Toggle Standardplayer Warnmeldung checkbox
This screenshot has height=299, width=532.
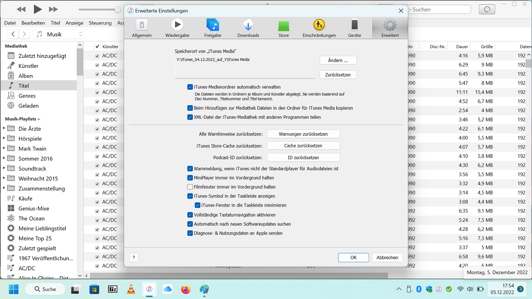pyautogui.click(x=190, y=169)
